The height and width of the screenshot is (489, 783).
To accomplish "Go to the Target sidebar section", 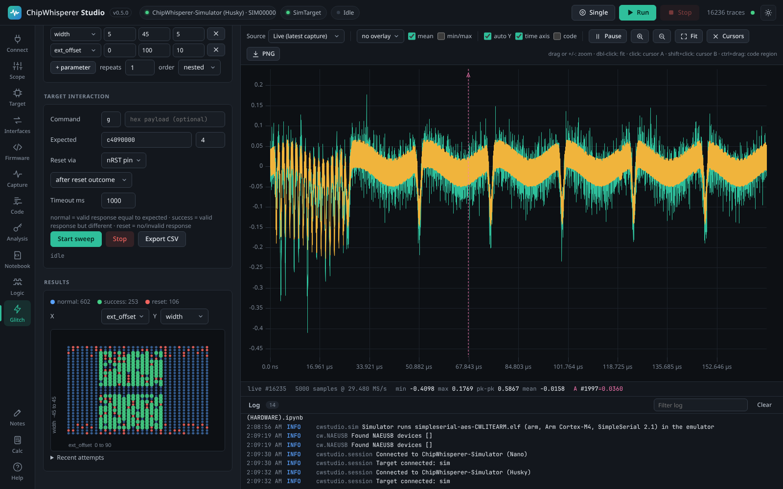I will click(x=17, y=97).
